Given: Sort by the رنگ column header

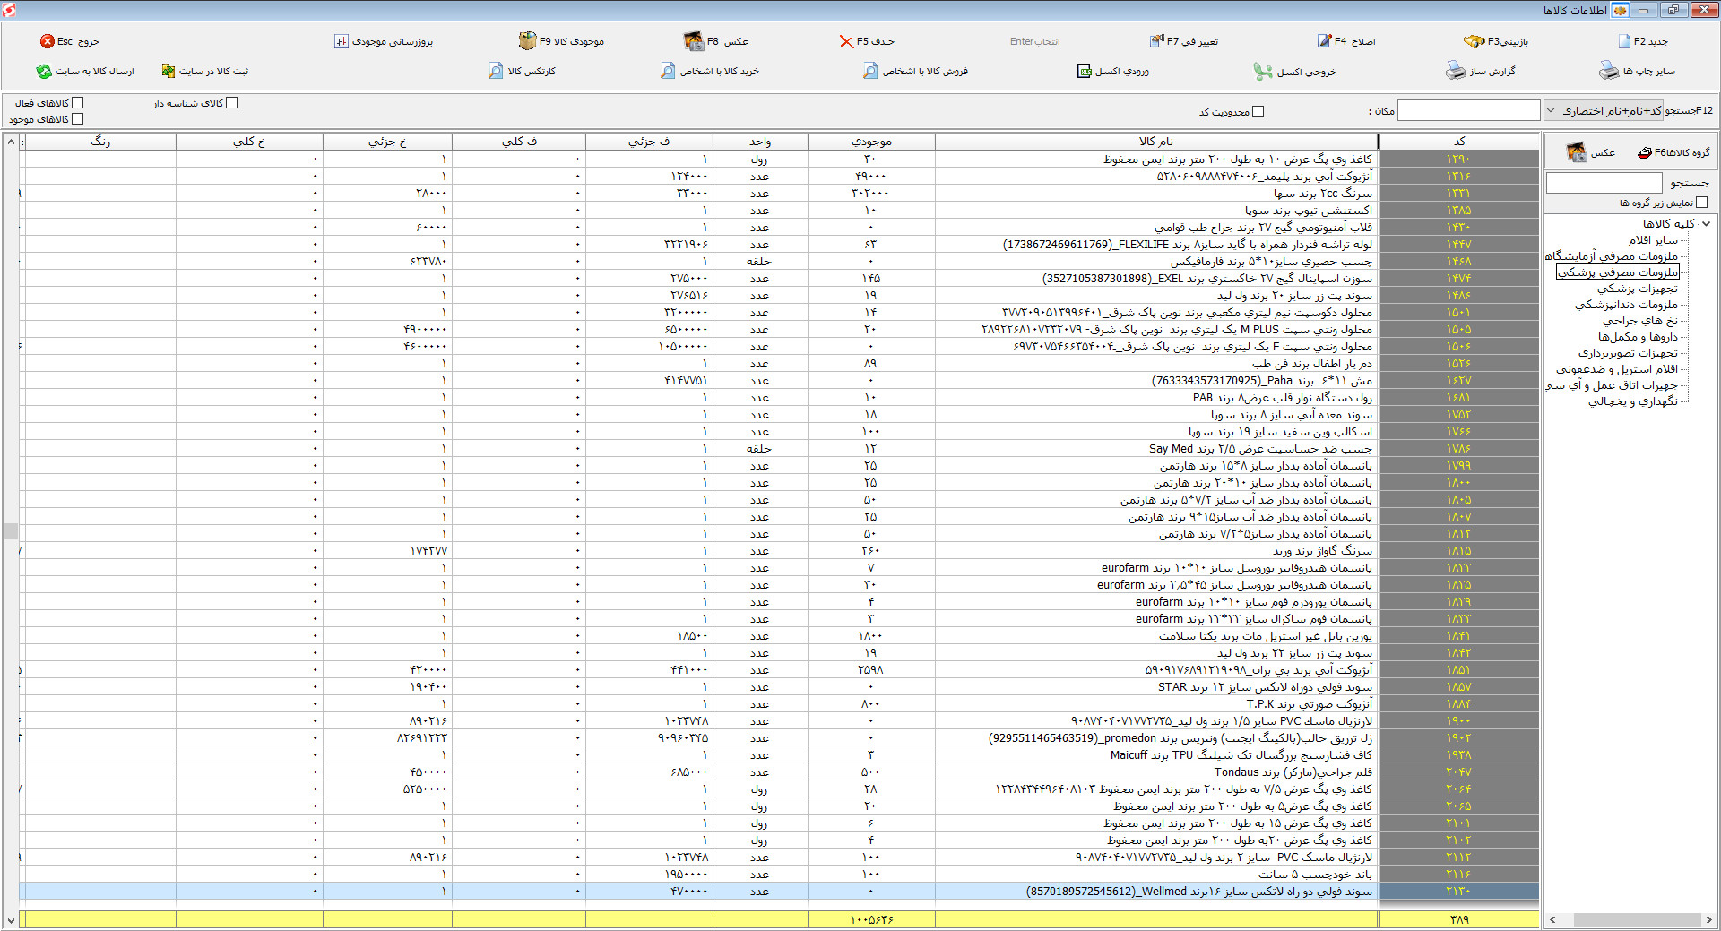Looking at the screenshot, I should [x=99, y=142].
